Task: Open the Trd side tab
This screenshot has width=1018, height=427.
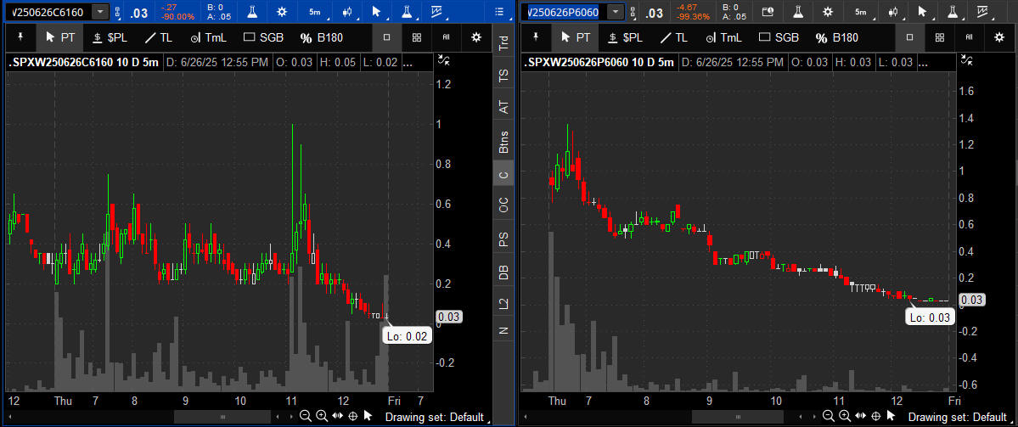Action: (503, 45)
